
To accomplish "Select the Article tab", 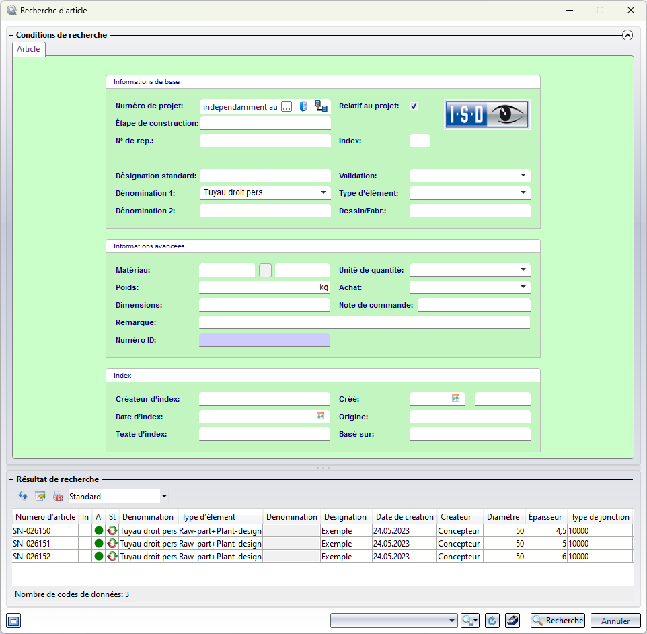I will coord(28,49).
